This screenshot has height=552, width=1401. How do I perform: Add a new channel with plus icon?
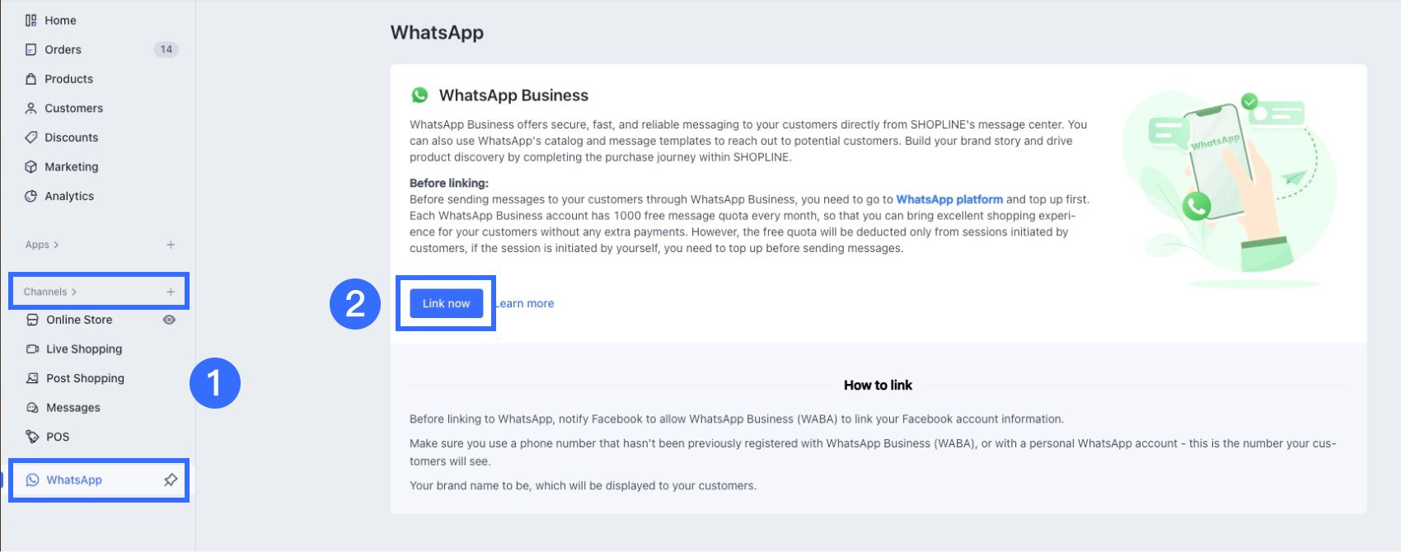171,292
